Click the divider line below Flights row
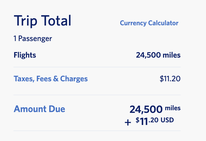 coord(97,67)
